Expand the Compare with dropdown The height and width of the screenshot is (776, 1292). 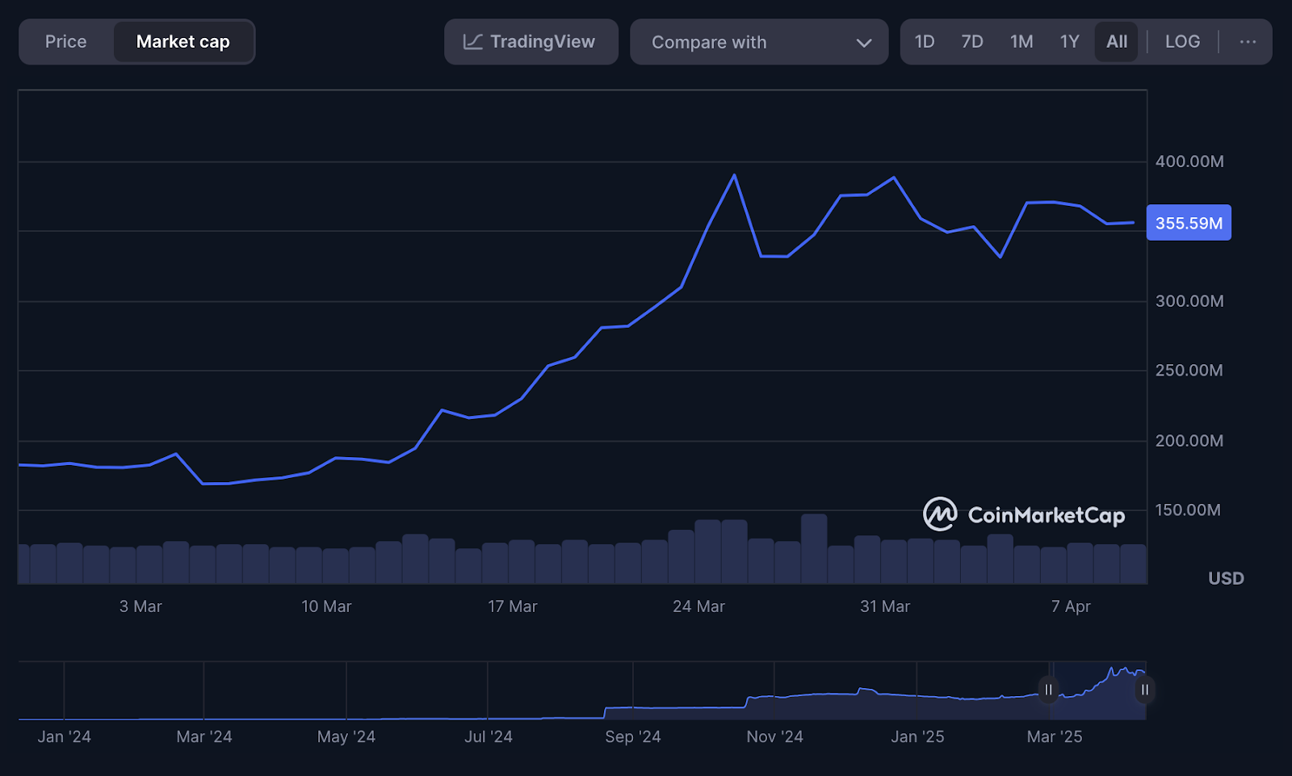pyautogui.click(x=758, y=42)
